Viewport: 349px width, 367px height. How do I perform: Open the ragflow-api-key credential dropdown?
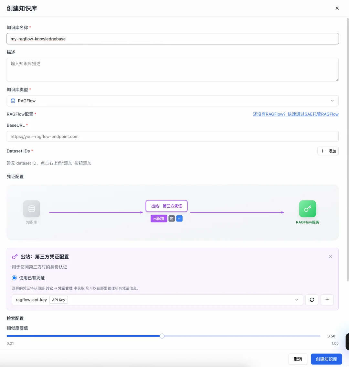pos(157,300)
